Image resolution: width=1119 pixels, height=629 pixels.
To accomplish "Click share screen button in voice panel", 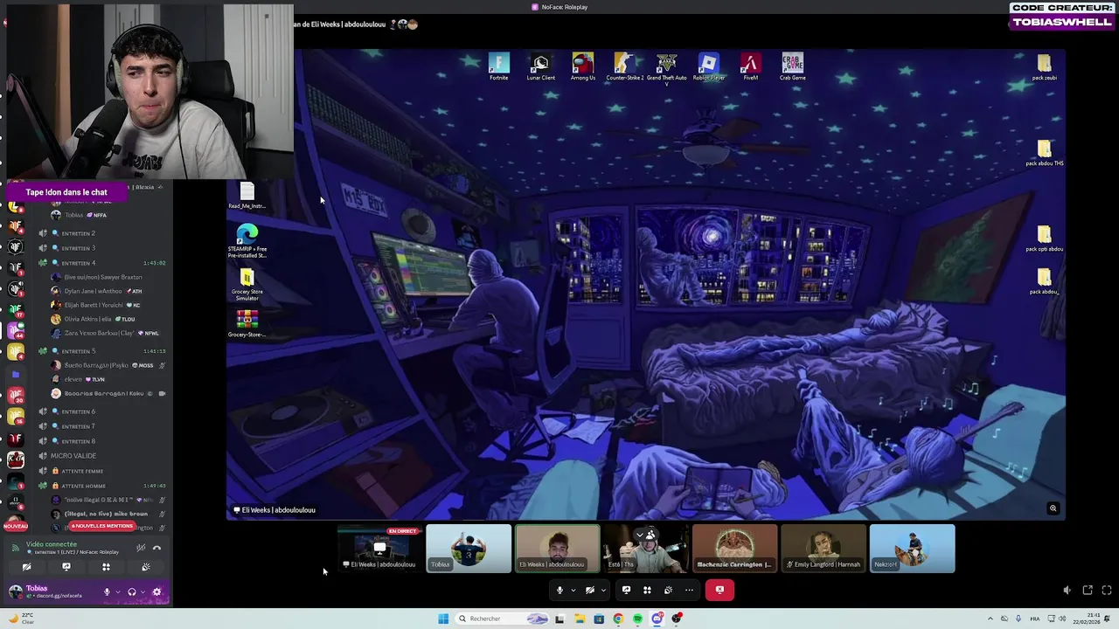I will [66, 567].
